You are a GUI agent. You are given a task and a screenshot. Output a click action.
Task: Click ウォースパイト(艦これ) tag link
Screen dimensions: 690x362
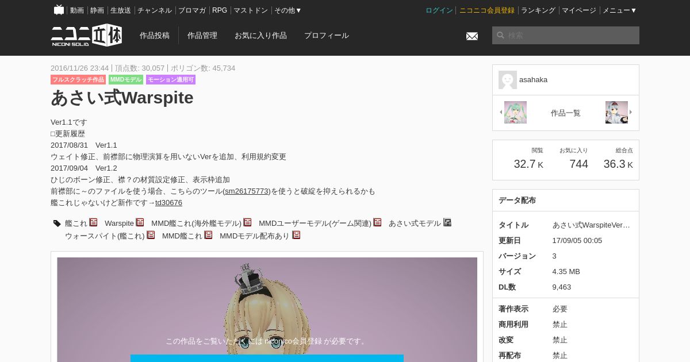tap(105, 236)
